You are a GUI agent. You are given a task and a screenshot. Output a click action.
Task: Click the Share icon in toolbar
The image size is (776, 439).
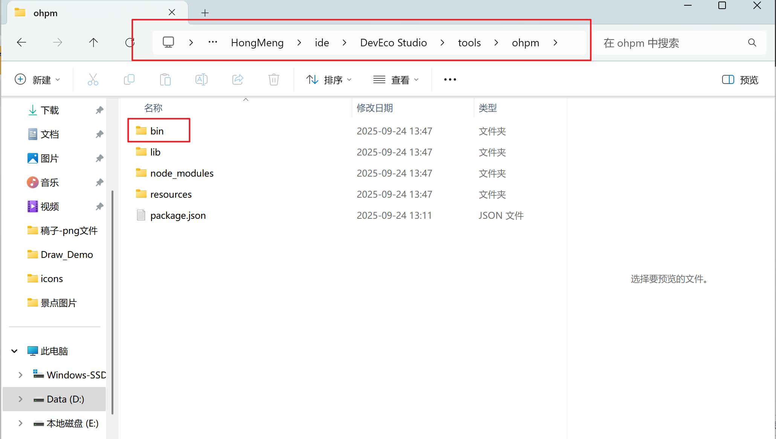(238, 79)
